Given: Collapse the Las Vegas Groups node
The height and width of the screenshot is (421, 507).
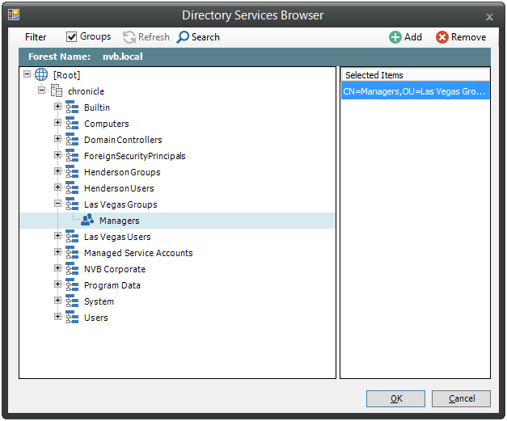Looking at the screenshot, I should pos(57,204).
